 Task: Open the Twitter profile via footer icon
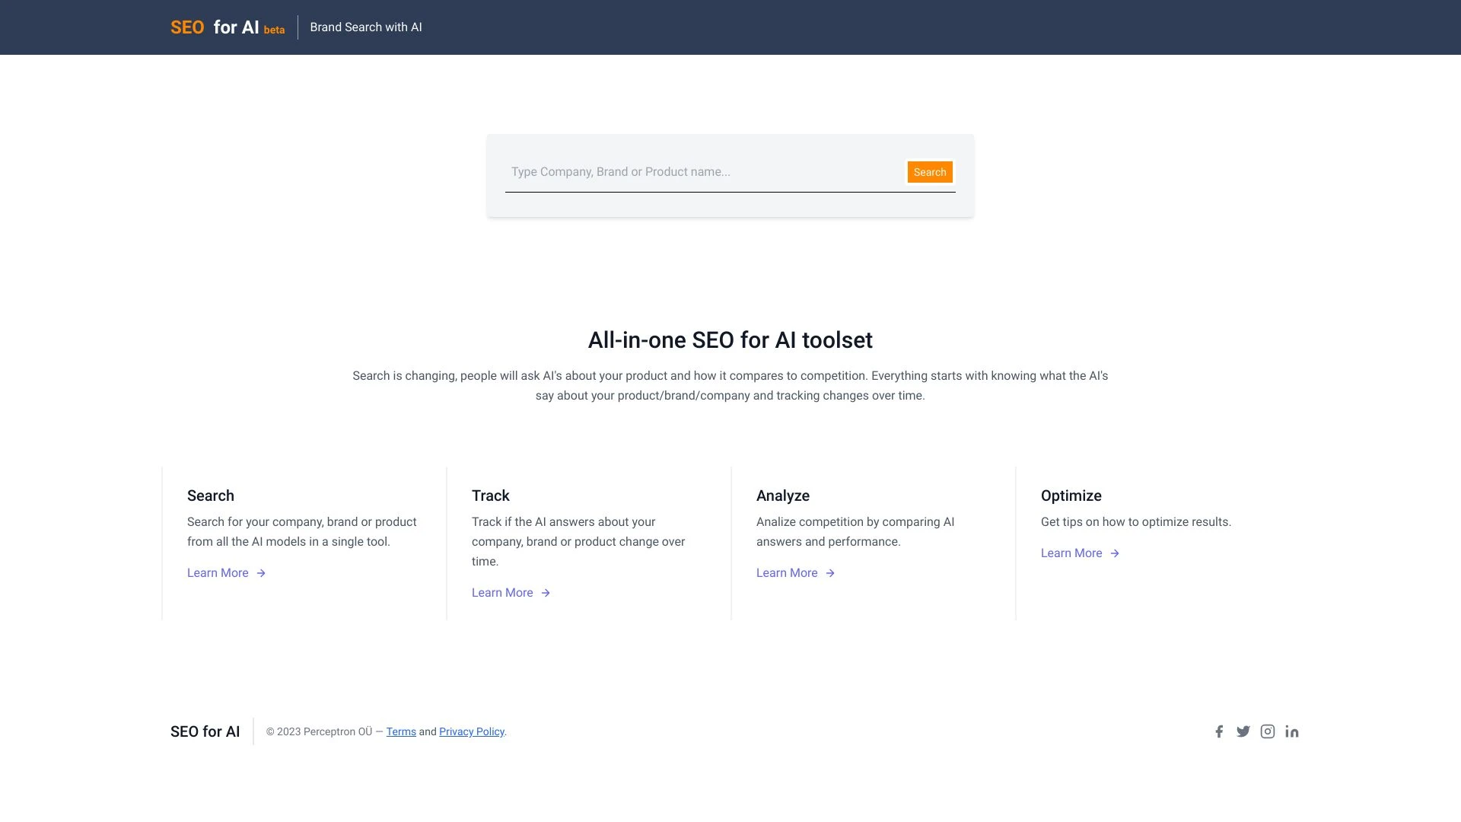1243,731
